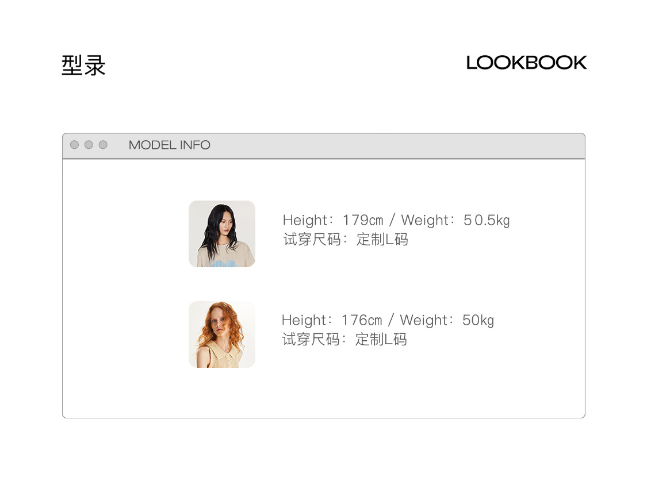The height and width of the screenshot is (481, 647).
Task: Click the gray MODEL INFO title bar
Action: coord(323,146)
